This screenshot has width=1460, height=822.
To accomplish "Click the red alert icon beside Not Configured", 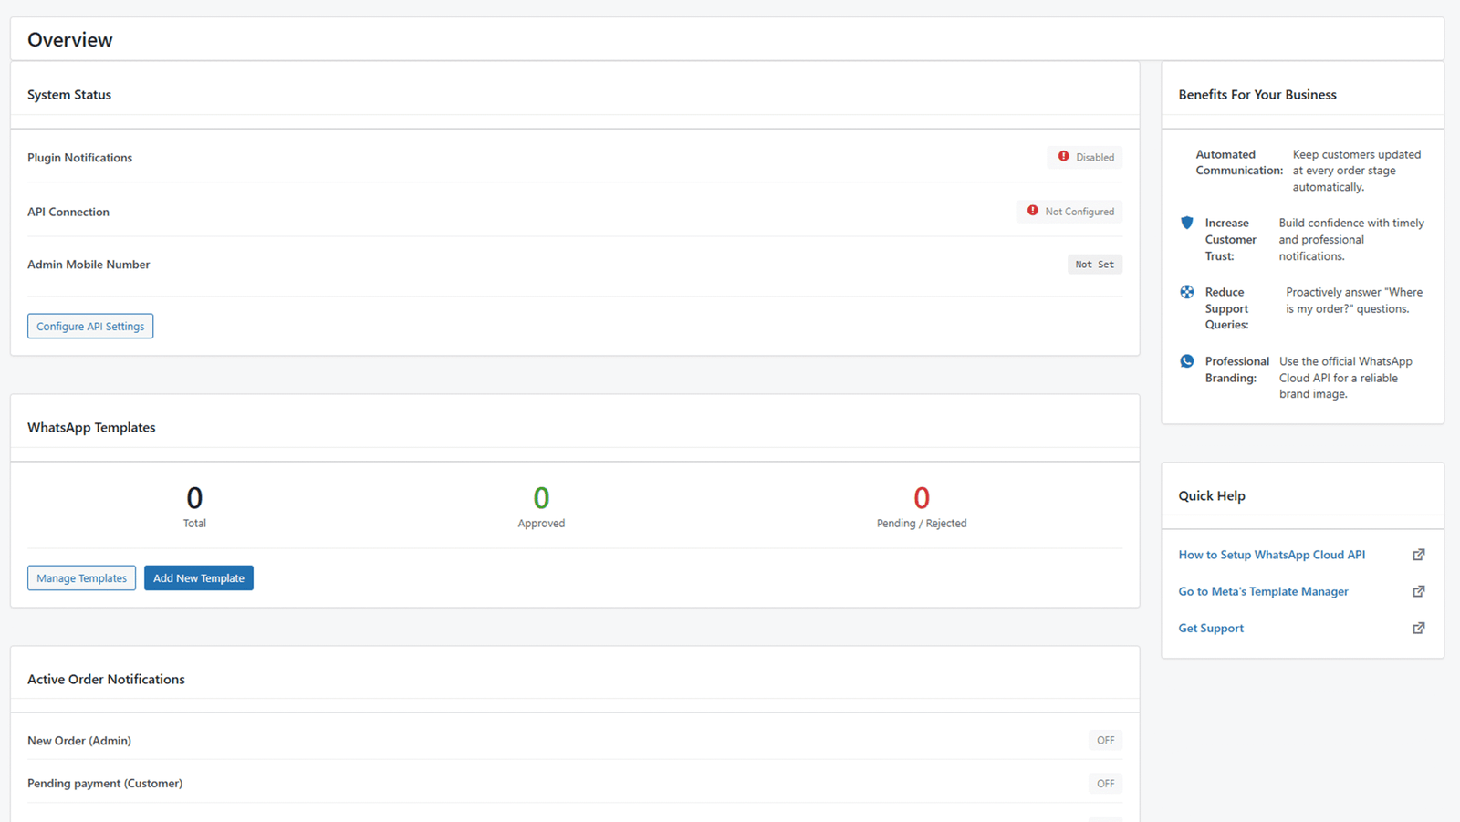I will (x=1032, y=211).
